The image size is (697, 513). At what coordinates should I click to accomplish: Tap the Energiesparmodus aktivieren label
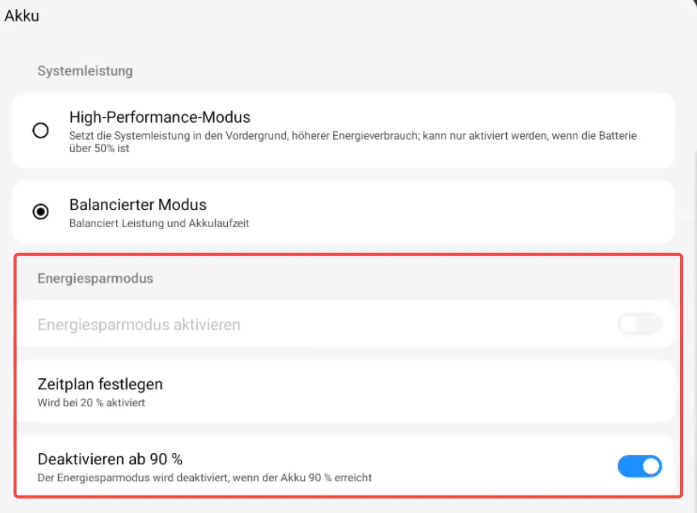point(138,324)
